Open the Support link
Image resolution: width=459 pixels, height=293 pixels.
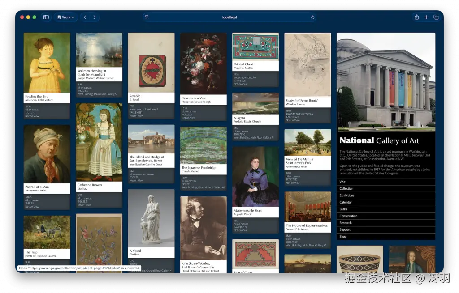tap(386, 229)
